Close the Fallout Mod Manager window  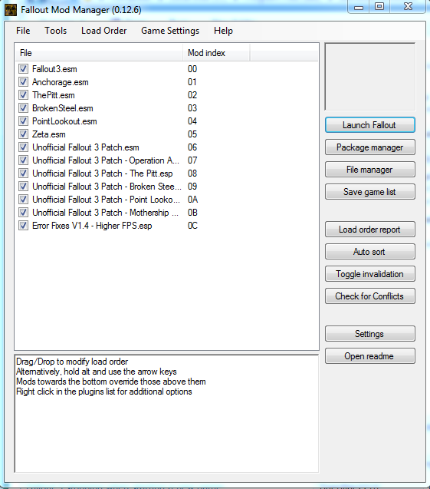pyautogui.click(x=408, y=7)
